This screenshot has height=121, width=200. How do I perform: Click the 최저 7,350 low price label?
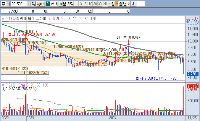pos(157,78)
